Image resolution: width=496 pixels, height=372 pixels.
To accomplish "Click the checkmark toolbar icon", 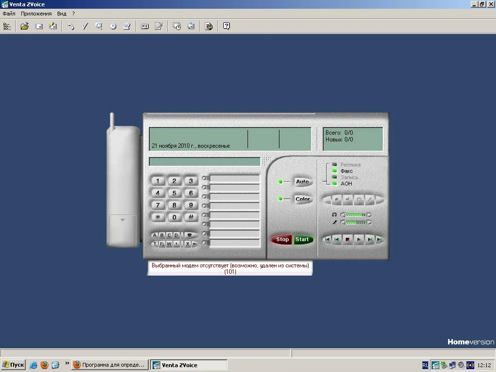I will click(x=85, y=26).
